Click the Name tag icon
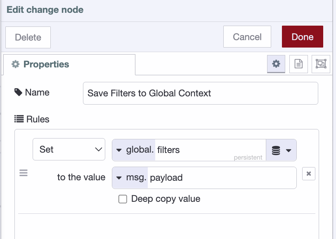Viewport: 336px width, 239px height. pos(18,92)
